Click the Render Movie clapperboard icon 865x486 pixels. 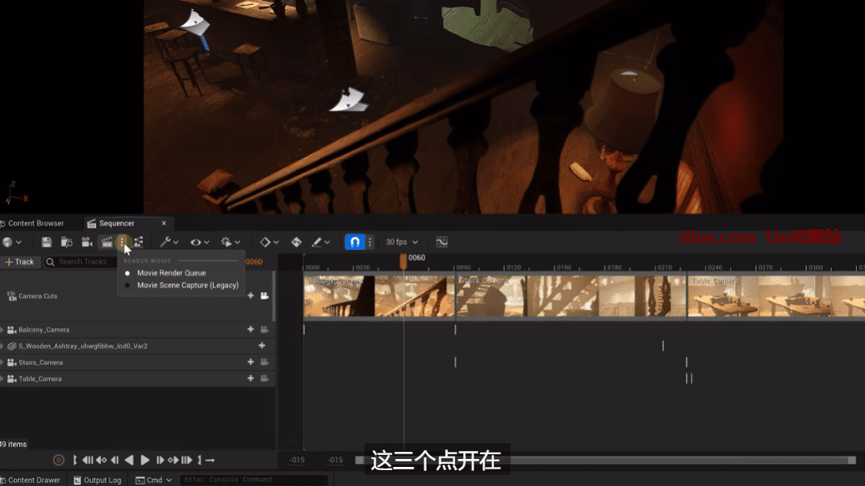coord(107,242)
